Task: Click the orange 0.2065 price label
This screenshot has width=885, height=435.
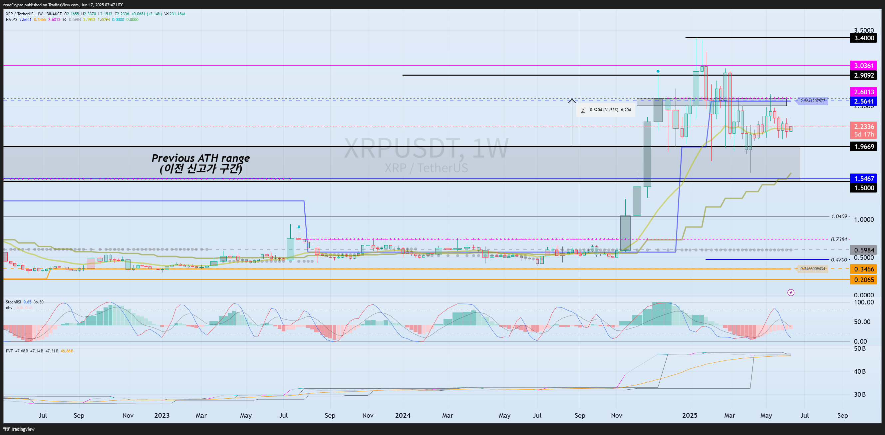Action: [864, 280]
